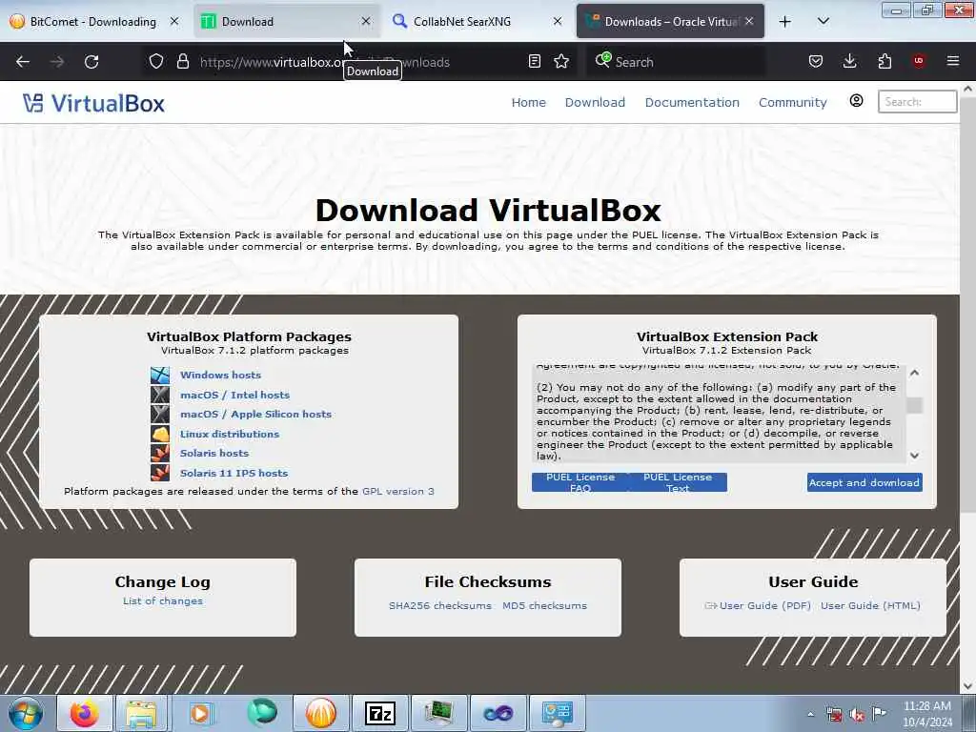Open the Firefox downloads panel icon
Image resolution: width=976 pixels, height=732 pixels.
pos(849,62)
